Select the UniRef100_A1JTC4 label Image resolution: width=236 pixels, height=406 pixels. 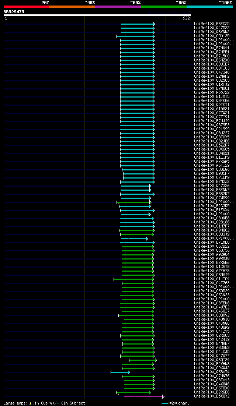click(x=212, y=279)
